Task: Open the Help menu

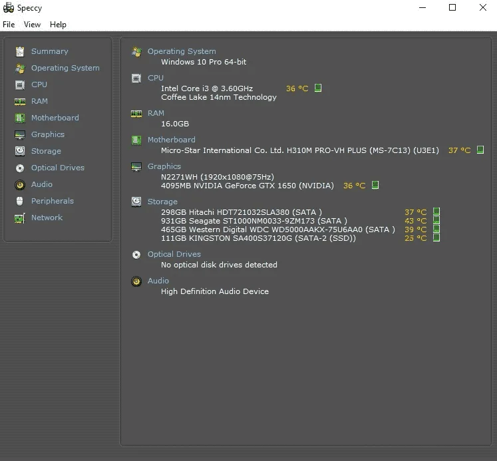Action: (x=58, y=25)
